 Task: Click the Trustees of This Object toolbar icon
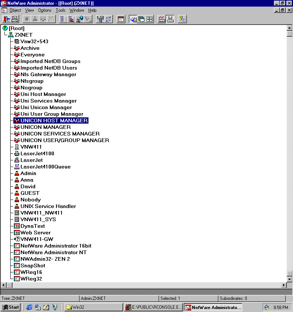72,19
